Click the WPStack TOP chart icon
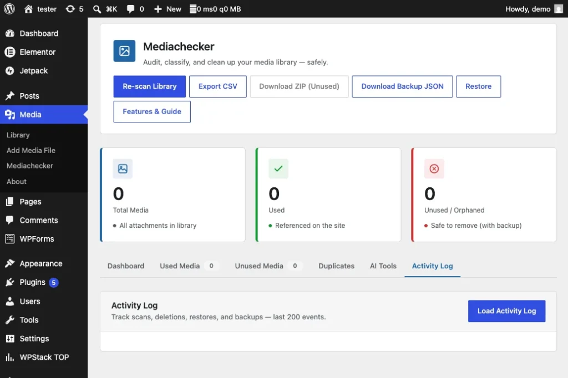 (x=10, y=357)
